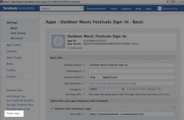The width and height of the screenshot is (184, 120).
Task: Click Use Graph API Explorer link
Action: (20, 101)
